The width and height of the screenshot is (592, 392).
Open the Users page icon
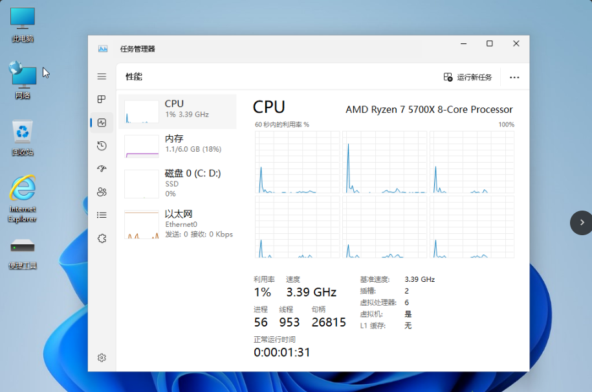click(x=102, y=192)
